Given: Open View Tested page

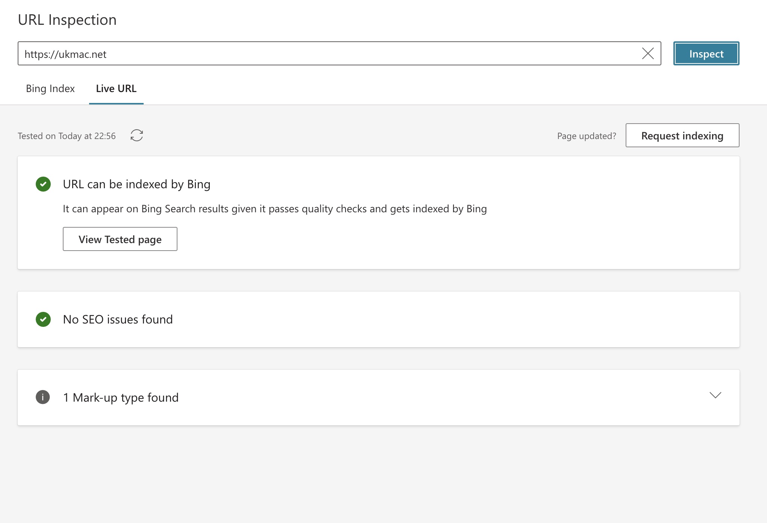Looking at the screenshot, I should pyautogui.click(x=120, y=239).
